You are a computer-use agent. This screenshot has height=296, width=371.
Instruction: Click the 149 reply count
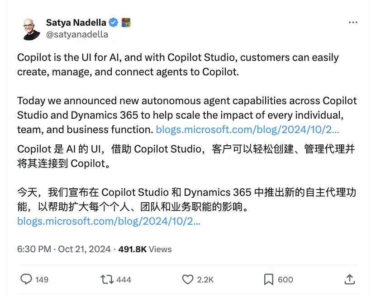click(42, 280)
